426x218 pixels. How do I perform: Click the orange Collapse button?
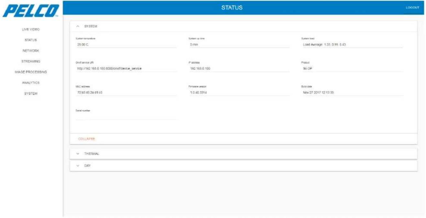click(86, 139)
